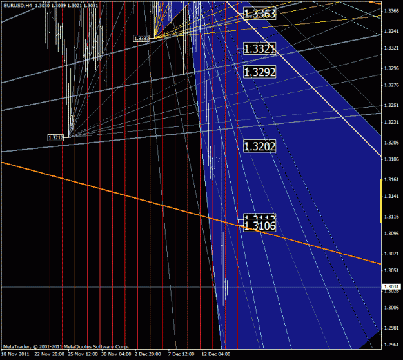The width and height of the screenshot is (403, 360).
Task: Click 1.2961 on the price axis
Action: tap(391, 345)
